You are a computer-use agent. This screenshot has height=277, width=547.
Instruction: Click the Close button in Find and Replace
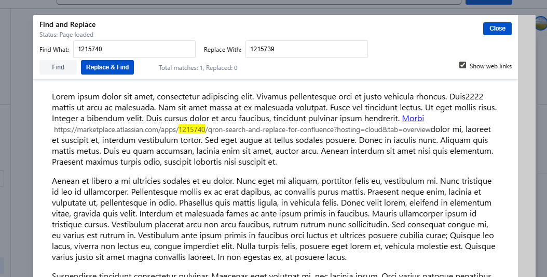coord(497,28)
